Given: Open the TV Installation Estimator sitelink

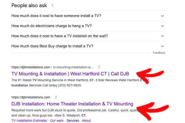Looking at the screenshot, I should point(29,121).
